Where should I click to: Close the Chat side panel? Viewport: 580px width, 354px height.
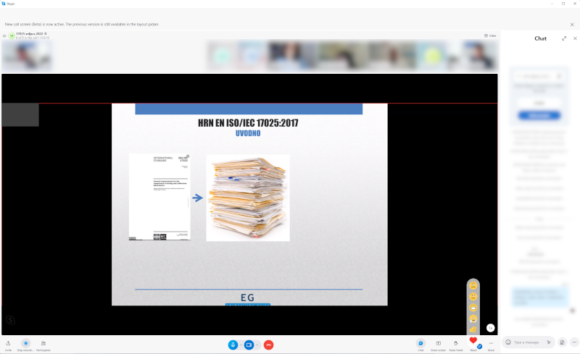click(575, 38)
